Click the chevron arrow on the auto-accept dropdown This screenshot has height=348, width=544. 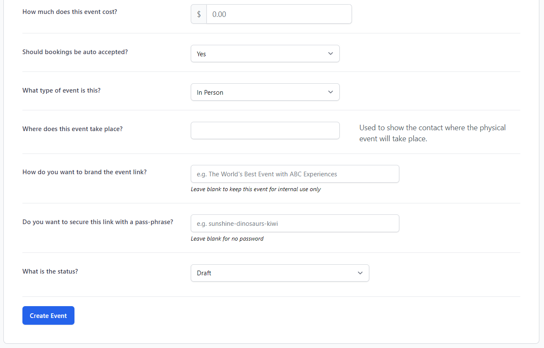330,54
